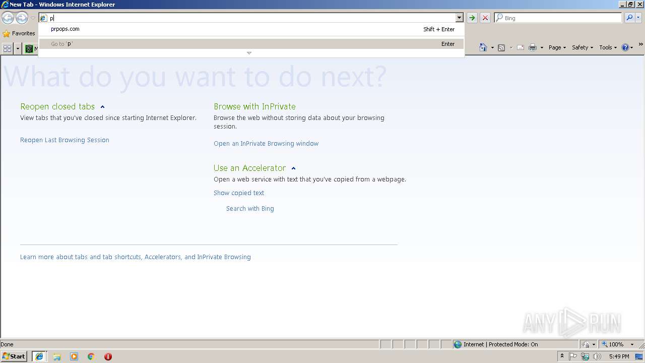Click Open an InPrivate Browsing window link
Screen dimensions: 645x363
(x=266, y=144)
